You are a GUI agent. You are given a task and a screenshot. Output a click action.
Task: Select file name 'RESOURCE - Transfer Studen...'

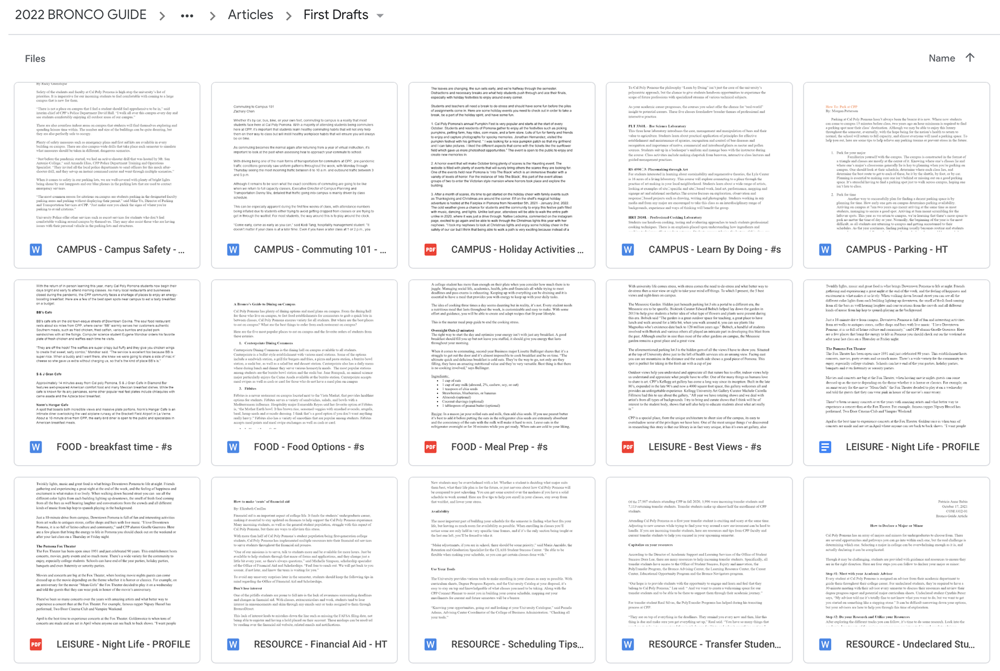tap(715, 644)
